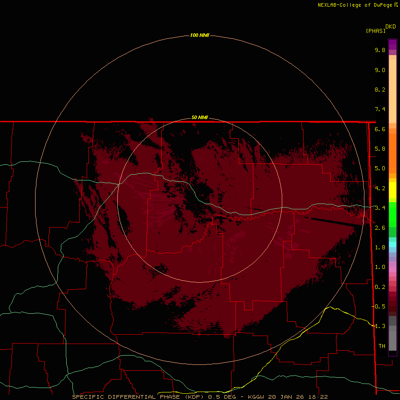The image size is (400, 400).
Task: Click the 8.2 value on the color scale
Action: point(380,89)
